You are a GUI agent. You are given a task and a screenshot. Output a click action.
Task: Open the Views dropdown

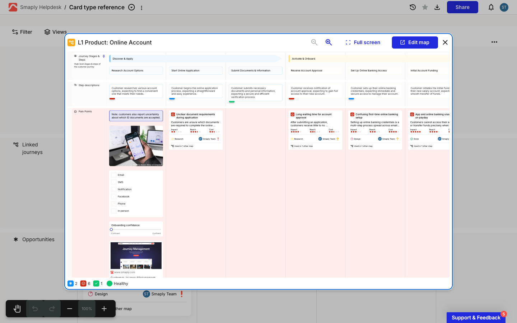click(56, 32)
